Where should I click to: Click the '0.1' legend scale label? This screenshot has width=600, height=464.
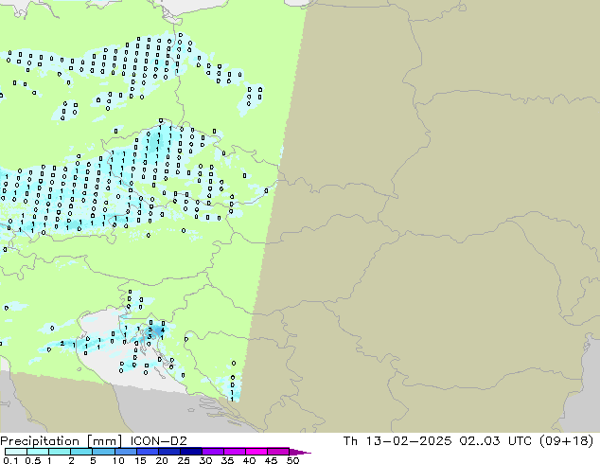(10, 460)
